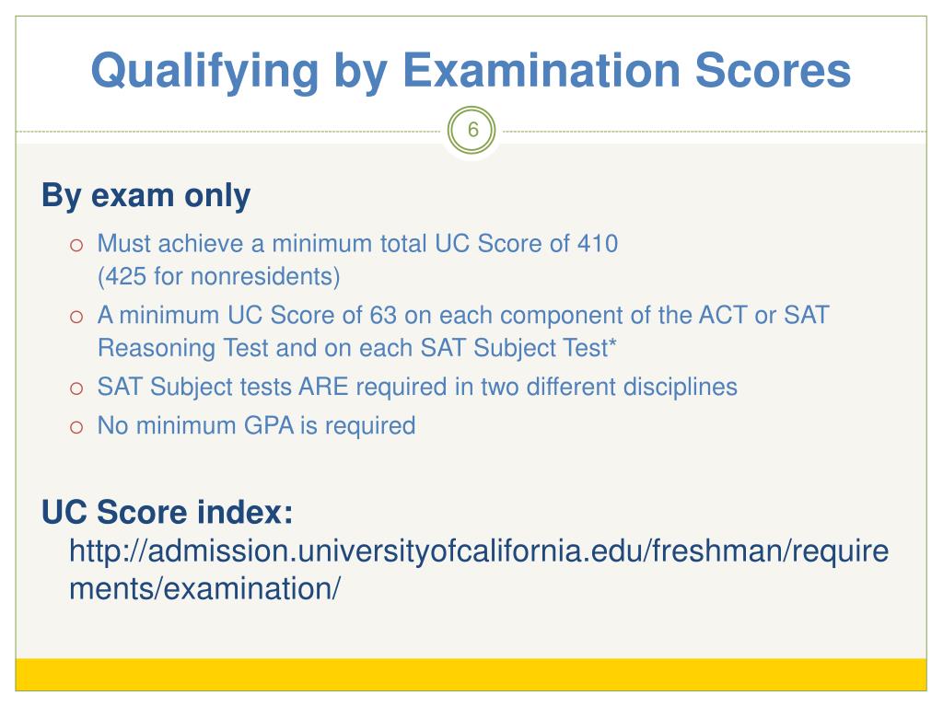Click the bullet before 'Must achieve a minimum'
The image size is (943, 707).
coord(76,245)
